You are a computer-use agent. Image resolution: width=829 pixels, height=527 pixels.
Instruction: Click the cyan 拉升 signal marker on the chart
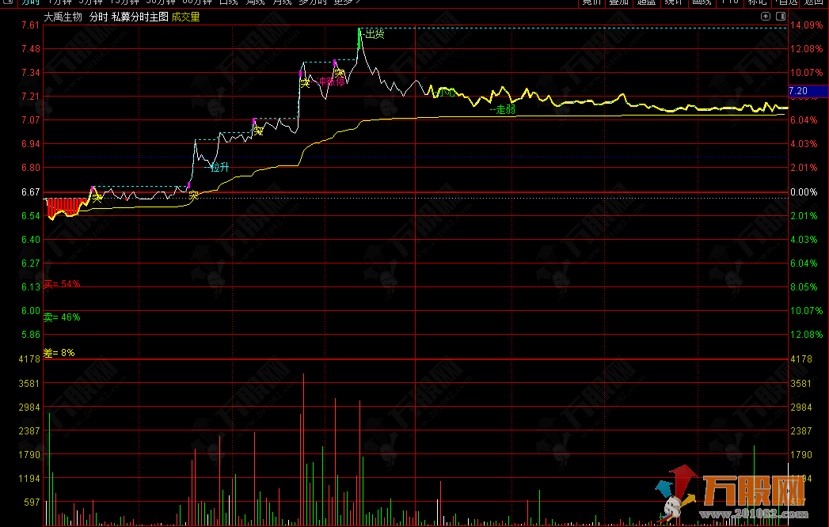(219, 167)
